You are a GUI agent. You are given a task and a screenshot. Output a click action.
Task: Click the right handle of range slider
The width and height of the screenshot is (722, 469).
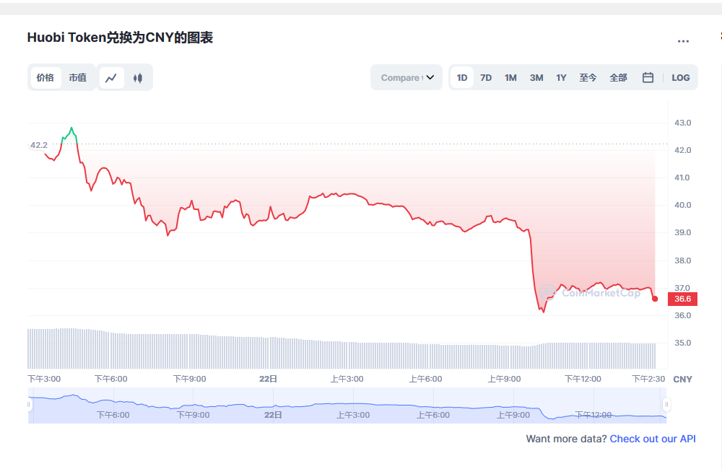[x=666, y=405]
